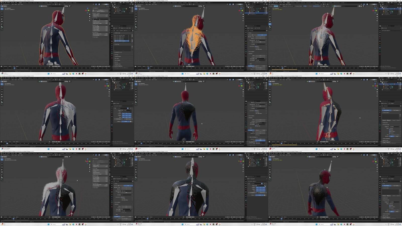This screenshot has width=402, height=226.
Task: Select blue highlighted list entry in top-left properties
Action: click(122, 41)
